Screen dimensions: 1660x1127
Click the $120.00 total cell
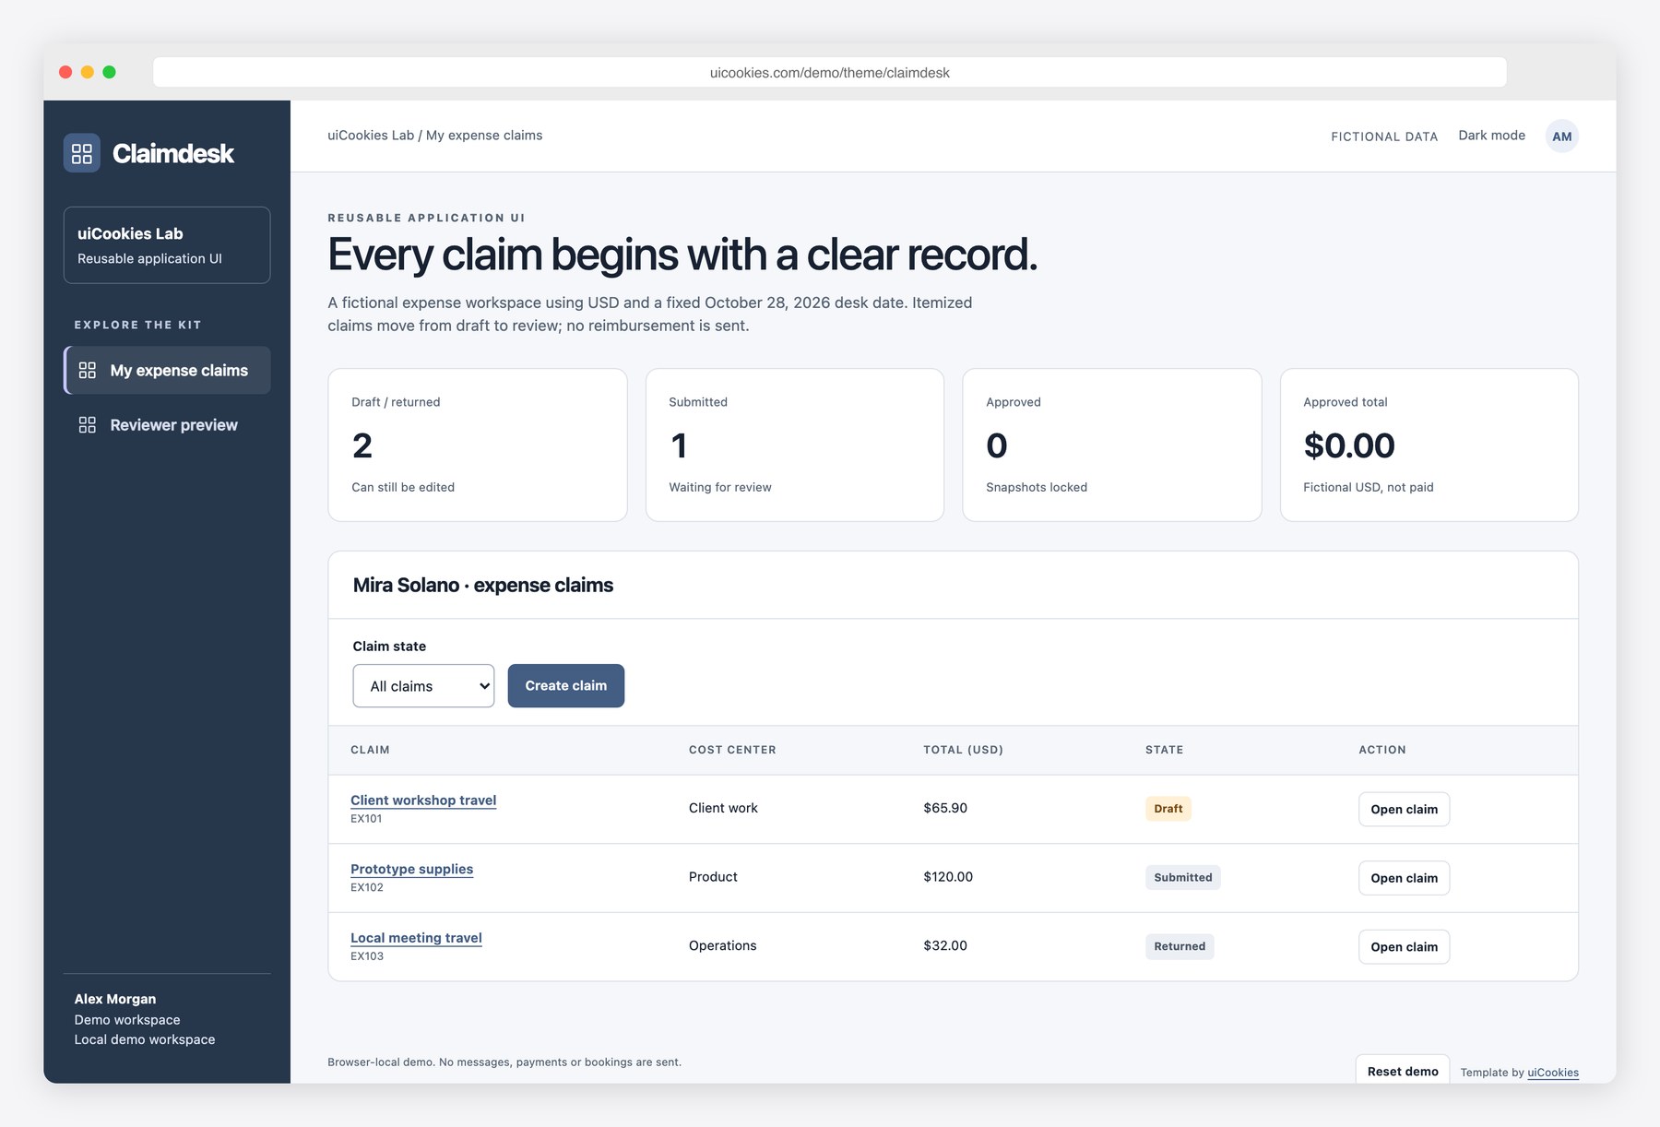point(948,877)
